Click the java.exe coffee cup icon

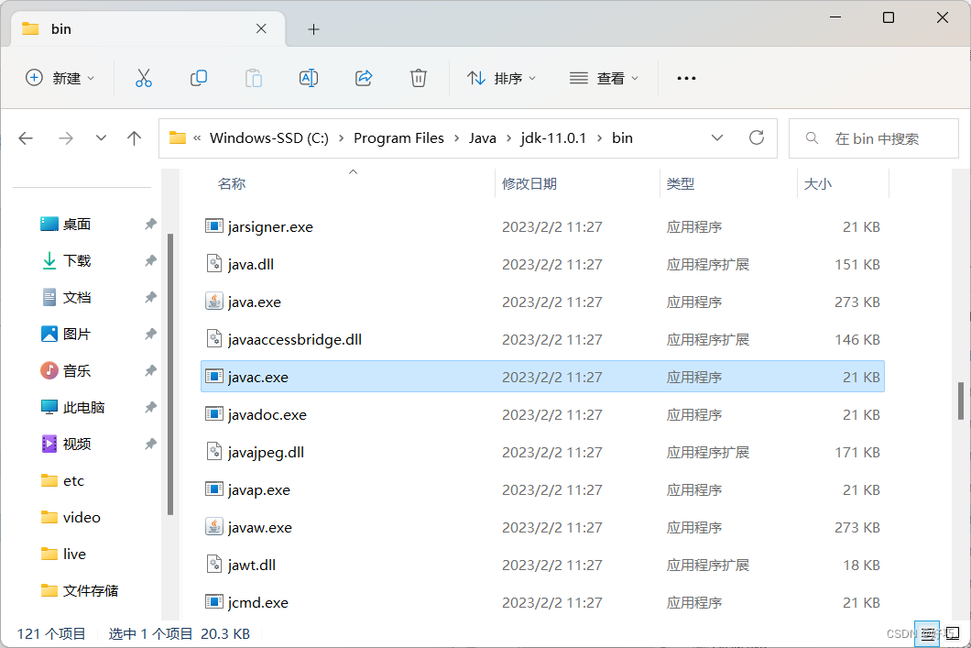tap(213, 302)
